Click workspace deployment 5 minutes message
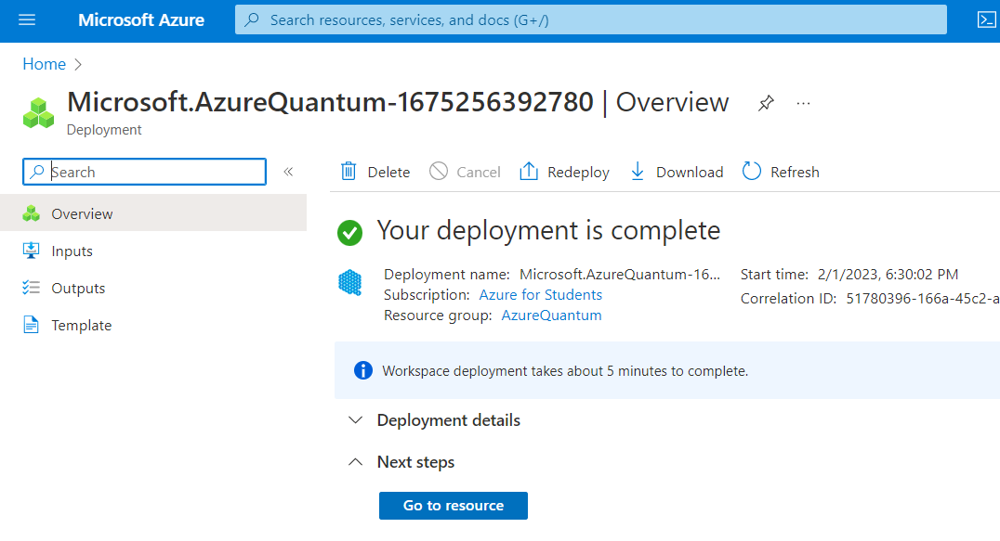The width and height of the screenshot is (1000, 541). 565,371
